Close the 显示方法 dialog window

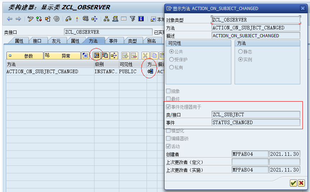coord(303,8)
